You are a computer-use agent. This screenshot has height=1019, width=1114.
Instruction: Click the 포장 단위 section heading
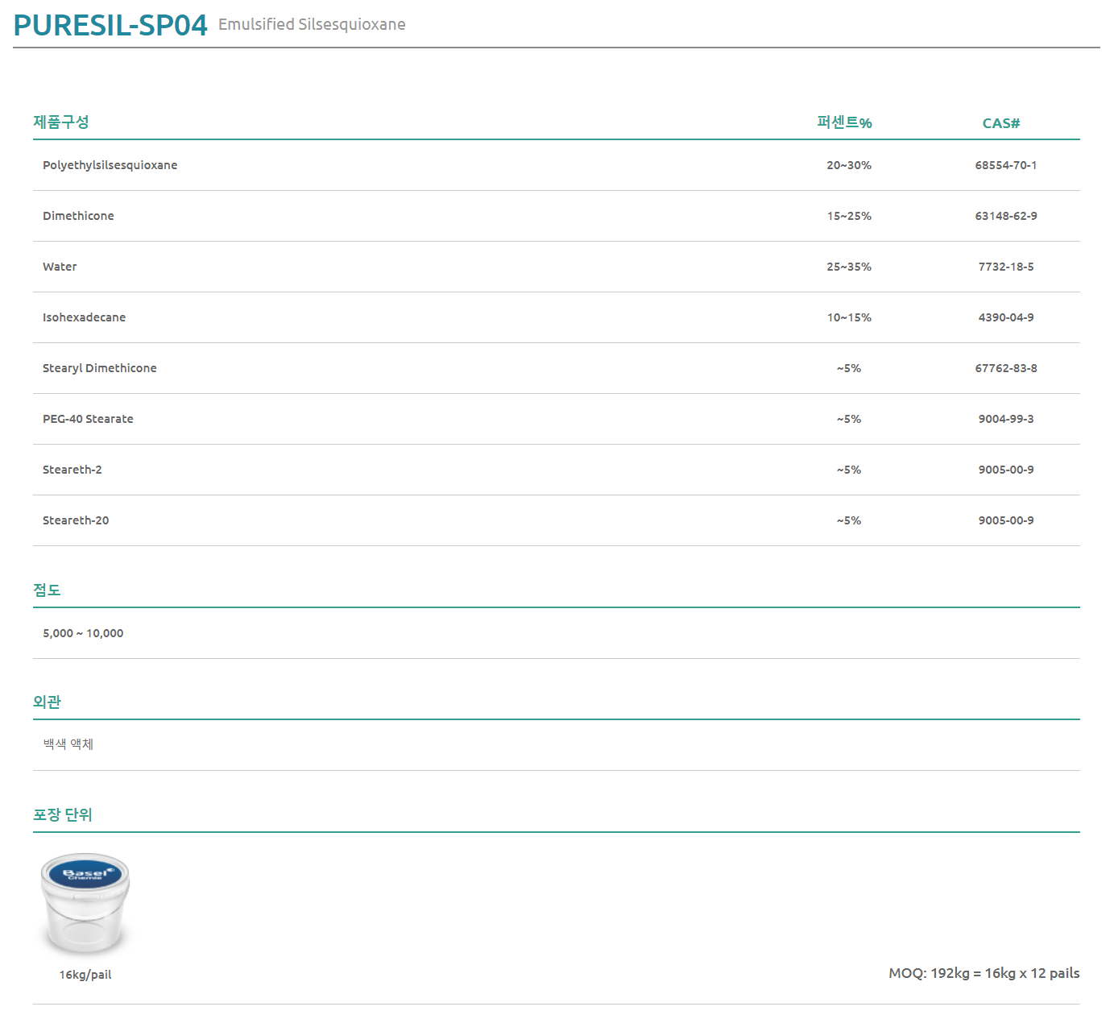coord(63,814)
